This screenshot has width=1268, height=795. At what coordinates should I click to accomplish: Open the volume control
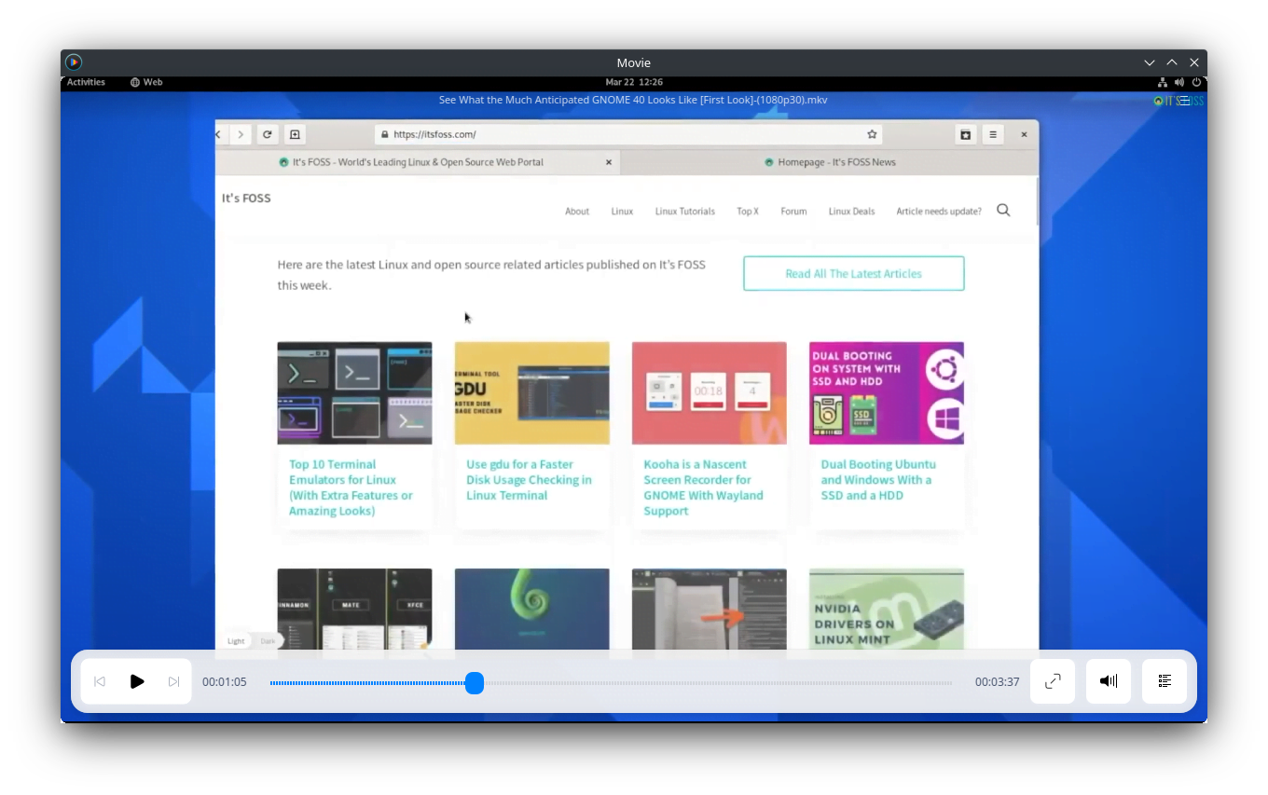click(x=1109, y=681)
